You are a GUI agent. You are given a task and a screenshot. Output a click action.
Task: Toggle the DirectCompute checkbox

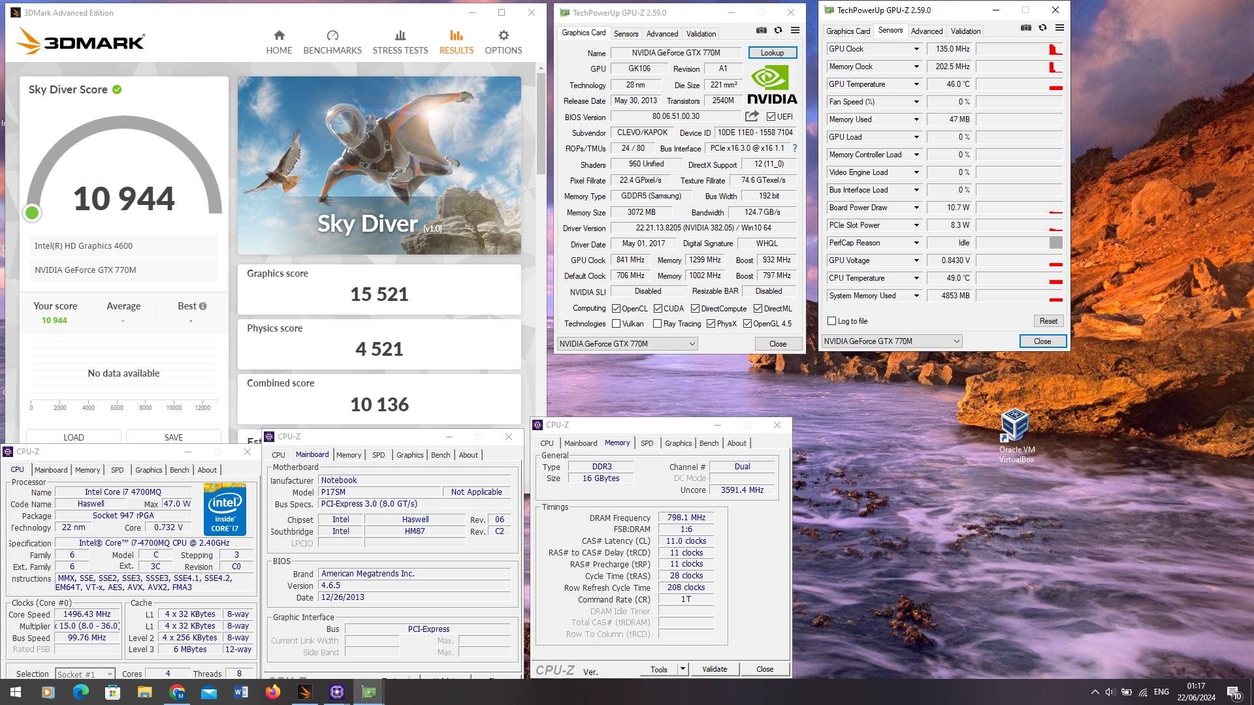[696, 309]
